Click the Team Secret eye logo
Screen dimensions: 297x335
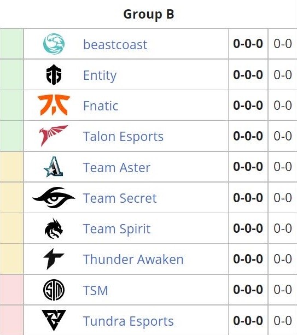[x=54, y=198]
